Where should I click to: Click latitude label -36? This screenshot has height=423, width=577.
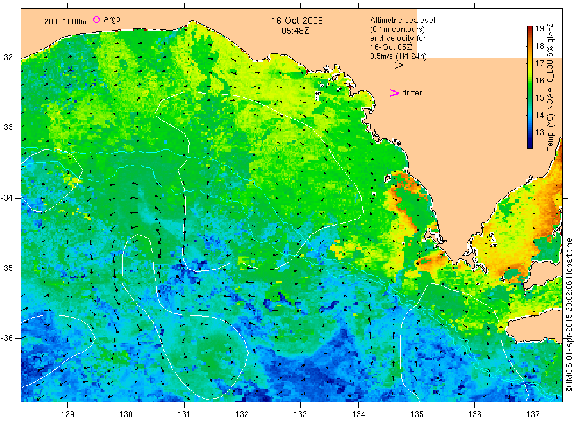coord(6,338)
